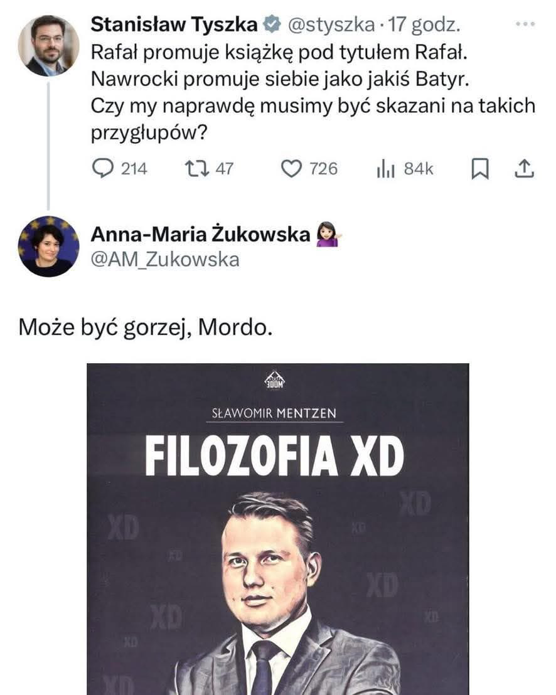Click the Anna-Maria Żukowska display name
556x695 pixels.
tap(201, 235)
